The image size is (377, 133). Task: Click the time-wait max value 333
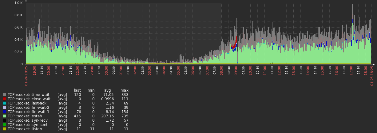pos(125,95)
